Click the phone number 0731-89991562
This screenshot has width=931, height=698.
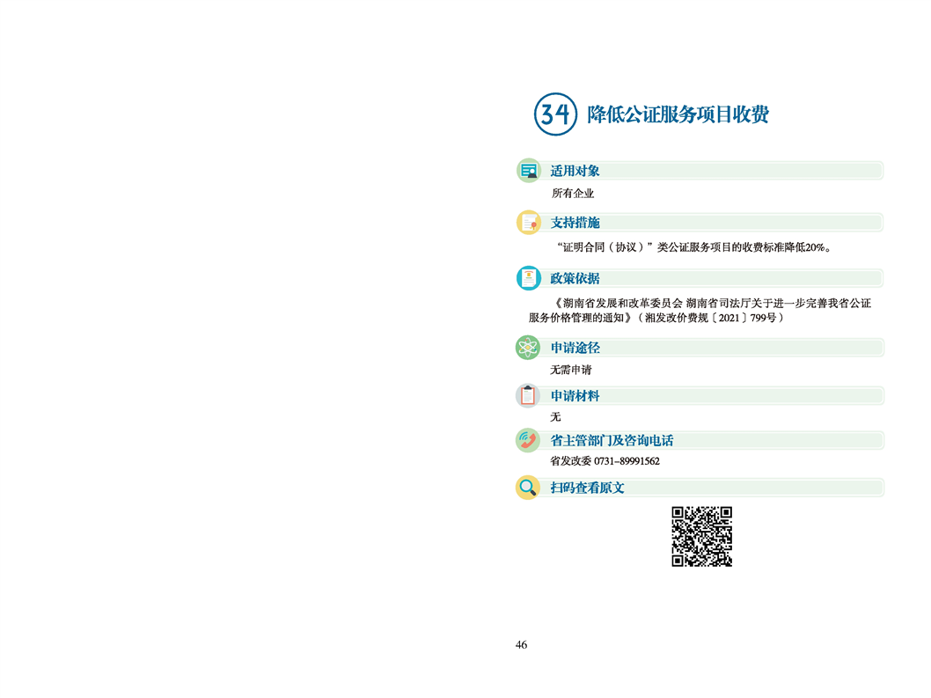point(627,461)
